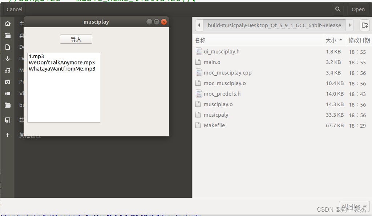This screenshot has height=216, width=372.
Task: Click the 导入 import button
Action: click(76, 39)
